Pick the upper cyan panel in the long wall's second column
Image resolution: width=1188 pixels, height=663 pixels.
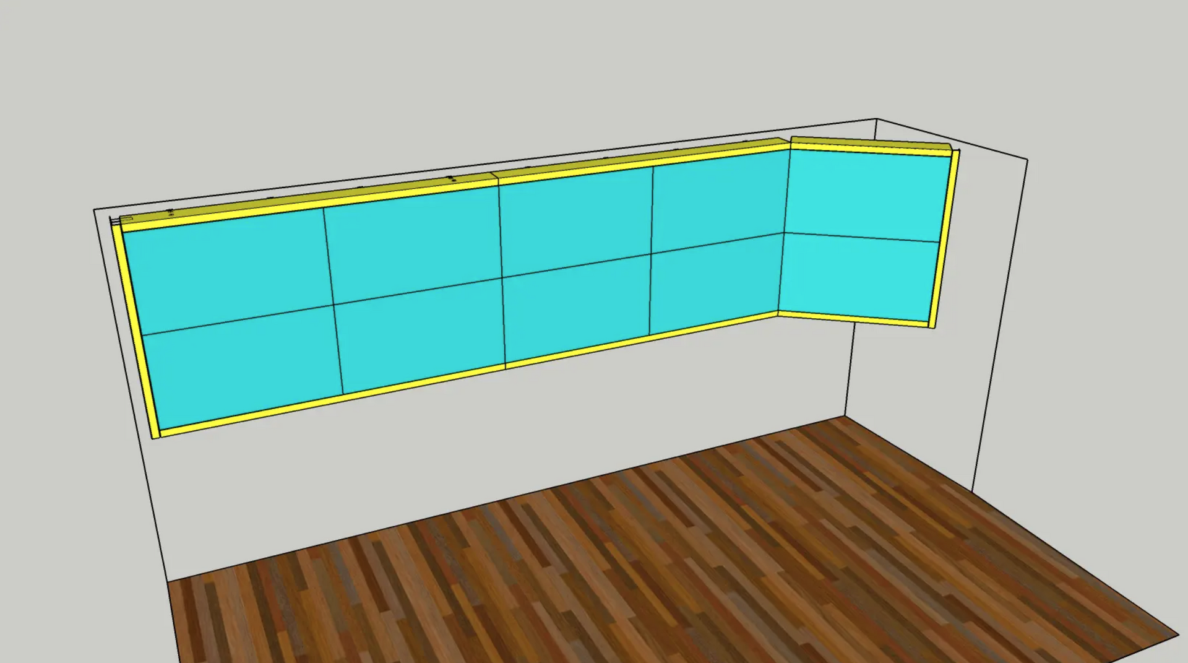pyautogui.click(x=413, y=244)
